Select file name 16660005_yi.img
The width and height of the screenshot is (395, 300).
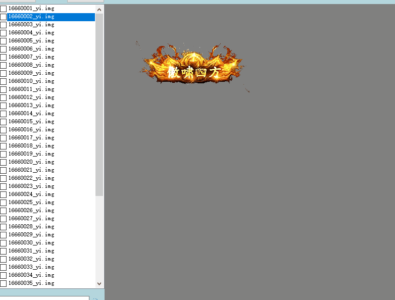coord(31,41)
